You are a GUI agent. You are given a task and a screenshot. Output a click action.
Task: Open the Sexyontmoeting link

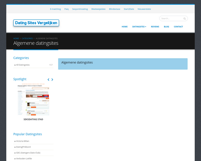(80, 9)
